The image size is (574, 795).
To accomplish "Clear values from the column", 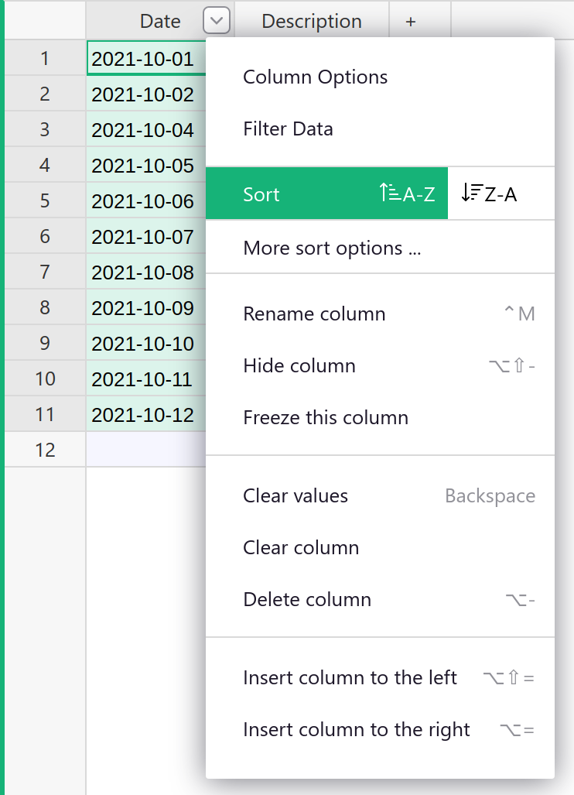I will 296,495.
